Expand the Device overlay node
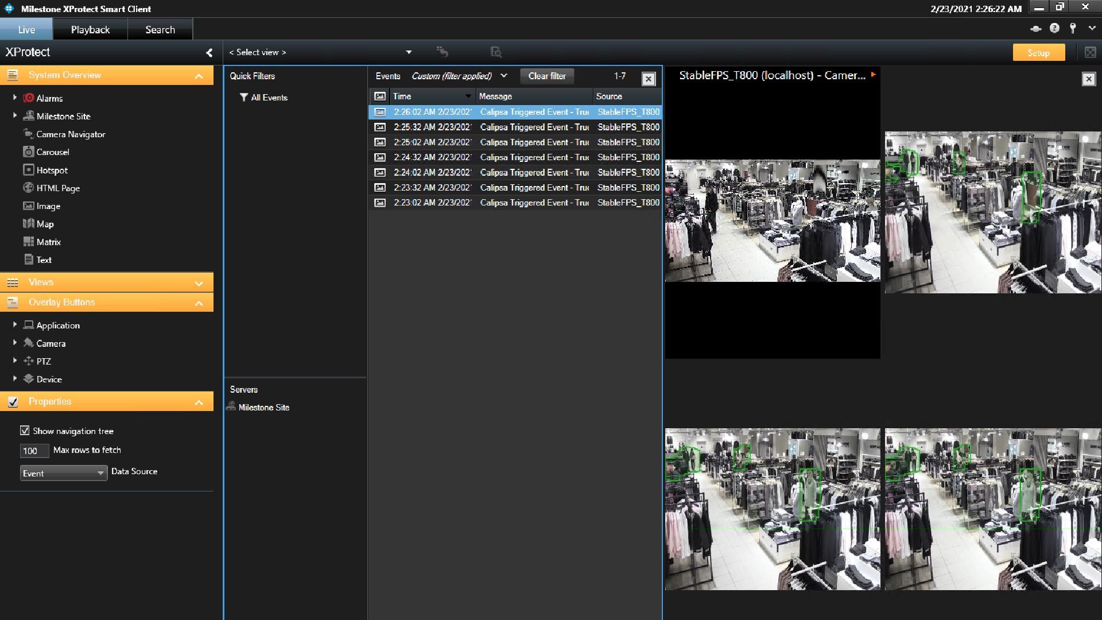This screenshot has height=620, width=1102. [15, 378]
